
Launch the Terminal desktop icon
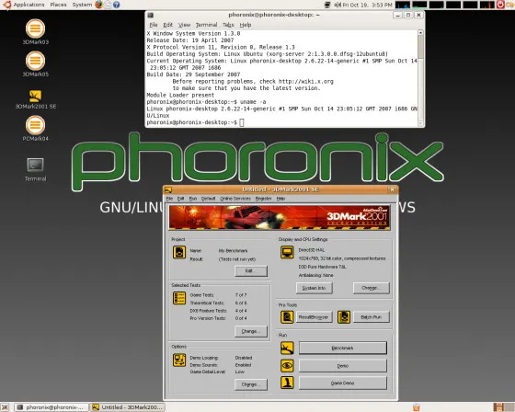(35, 165)
